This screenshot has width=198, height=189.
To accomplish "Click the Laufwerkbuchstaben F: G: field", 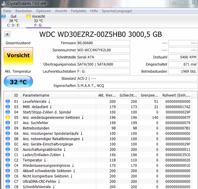I will point(103,71).
